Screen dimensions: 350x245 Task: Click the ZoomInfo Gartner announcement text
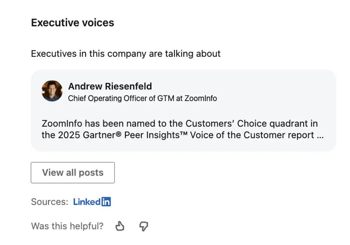179,129
